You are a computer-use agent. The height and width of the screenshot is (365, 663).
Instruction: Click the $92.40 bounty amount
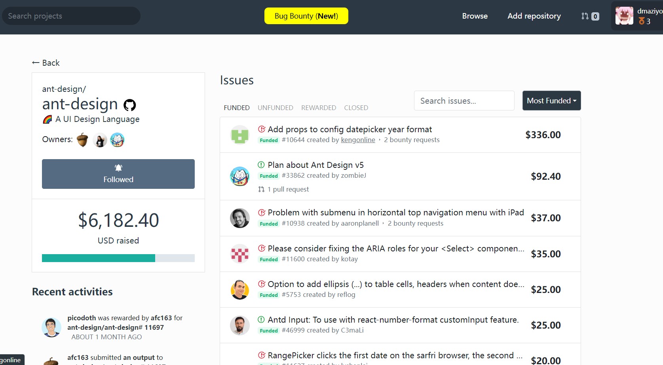(546, 176)
